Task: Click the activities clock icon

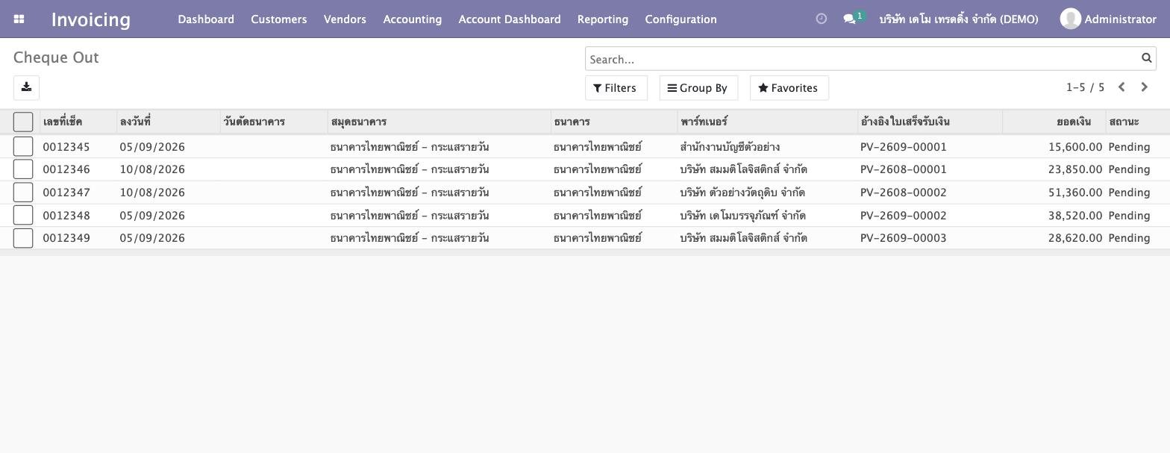Action: coord(821,19)
